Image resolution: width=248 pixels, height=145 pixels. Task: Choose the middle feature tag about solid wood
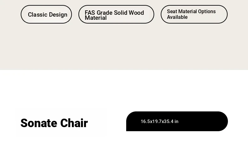pyautogui.click(x=116, y=14)
